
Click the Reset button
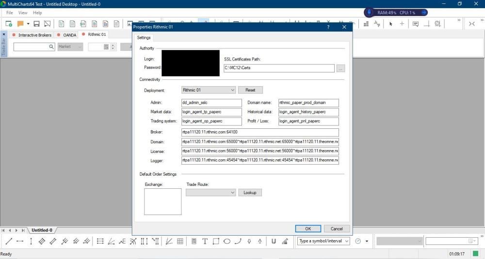(x=250, y=90)
